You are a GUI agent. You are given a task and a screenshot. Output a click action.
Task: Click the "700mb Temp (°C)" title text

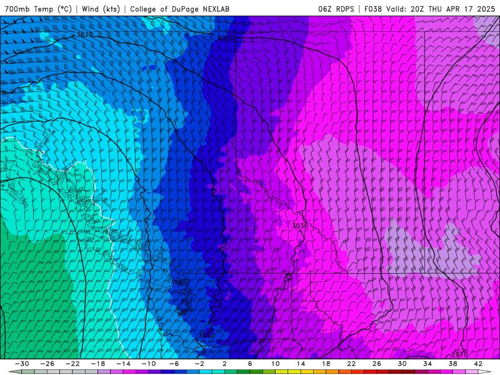click(x=38, y=9)
